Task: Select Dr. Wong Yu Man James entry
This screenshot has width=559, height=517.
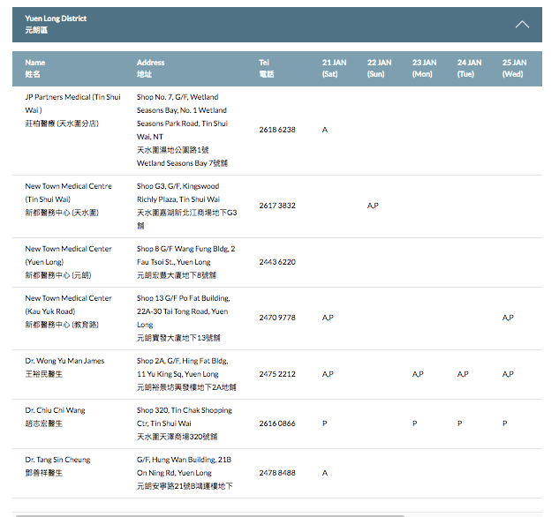Action: 64,361
